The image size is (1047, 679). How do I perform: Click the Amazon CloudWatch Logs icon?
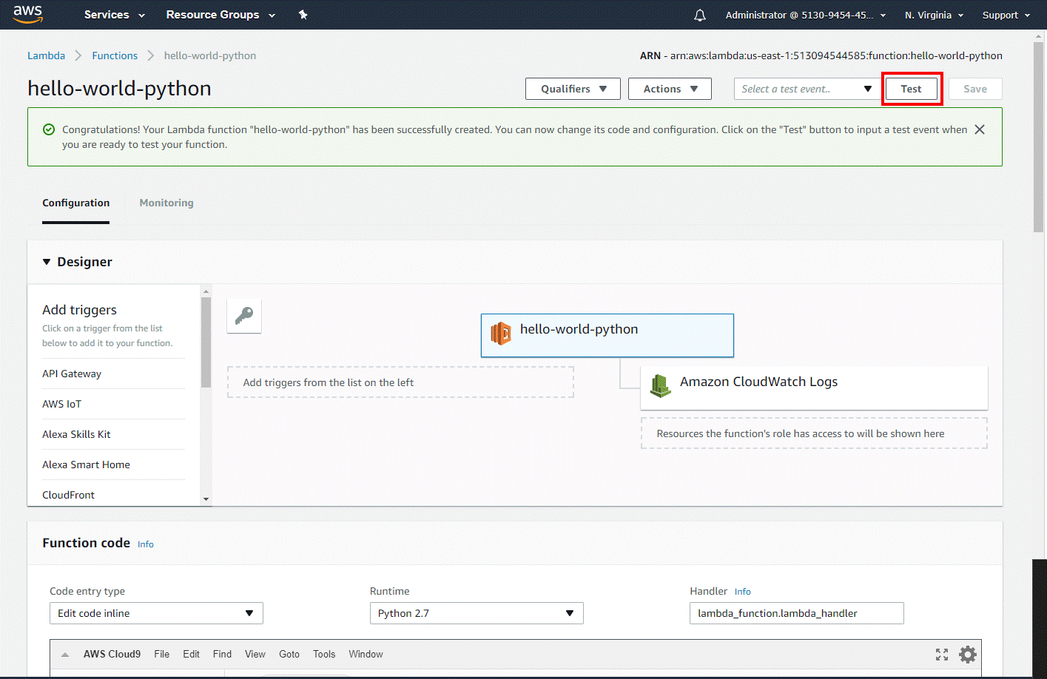click(x=660, y=385)
